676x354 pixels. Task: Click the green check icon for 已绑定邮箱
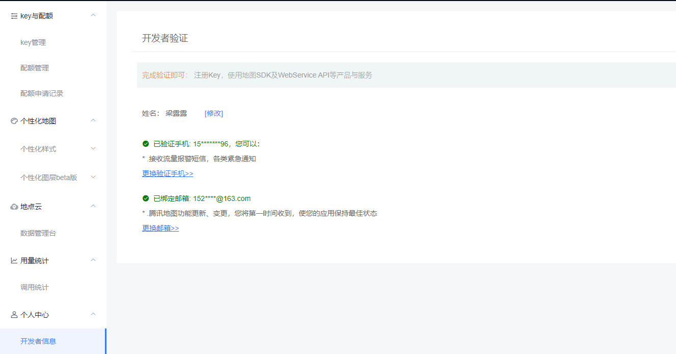146,198
